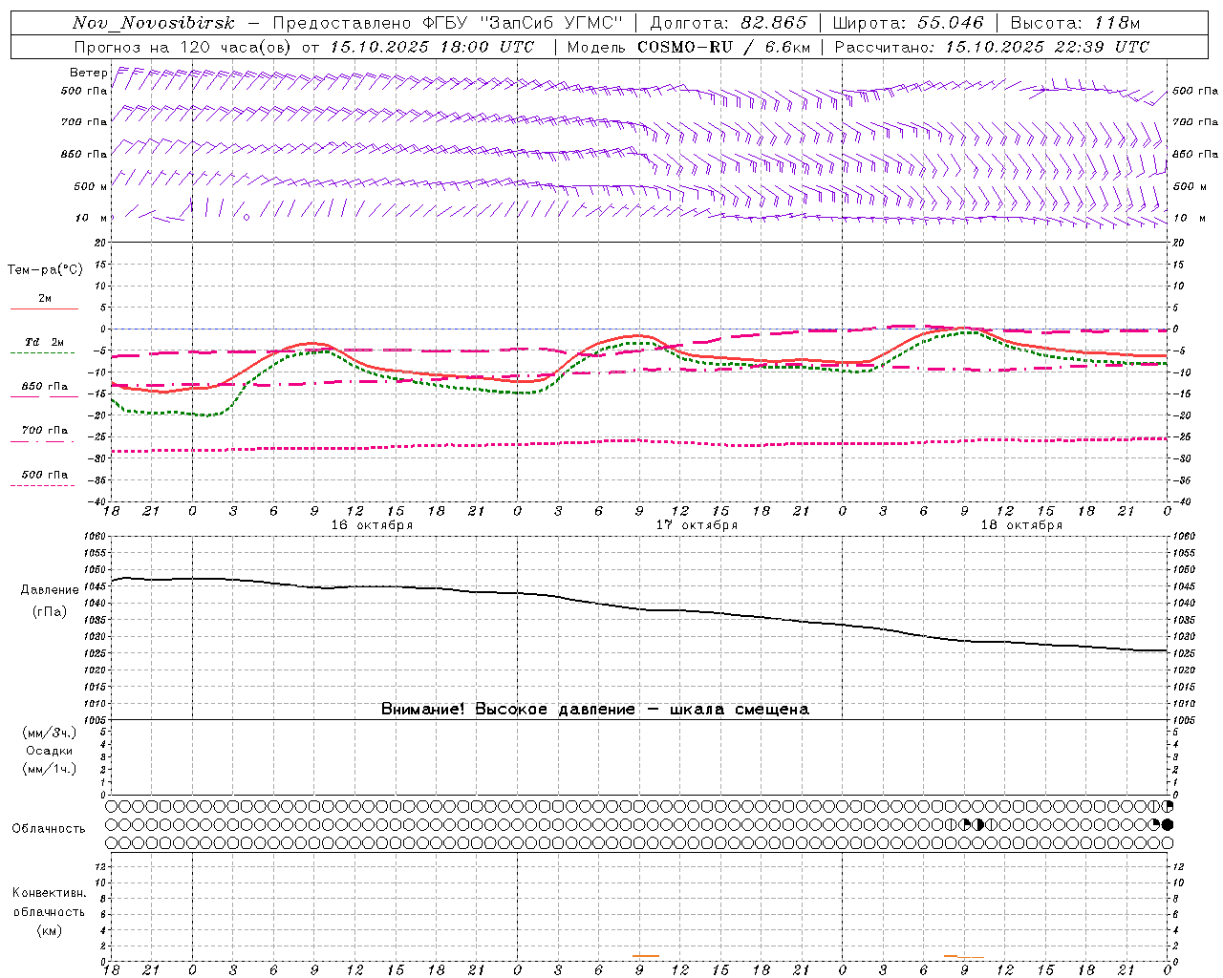Click the '500 гПа' label in temperature legend
Viewport: 1223px width, 978px height.
45,475
